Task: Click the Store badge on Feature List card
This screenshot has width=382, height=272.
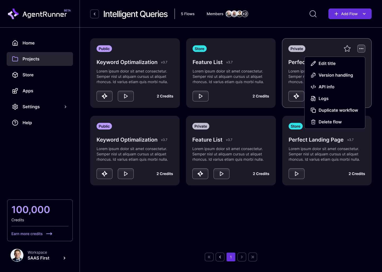Action: click(199, 49)
